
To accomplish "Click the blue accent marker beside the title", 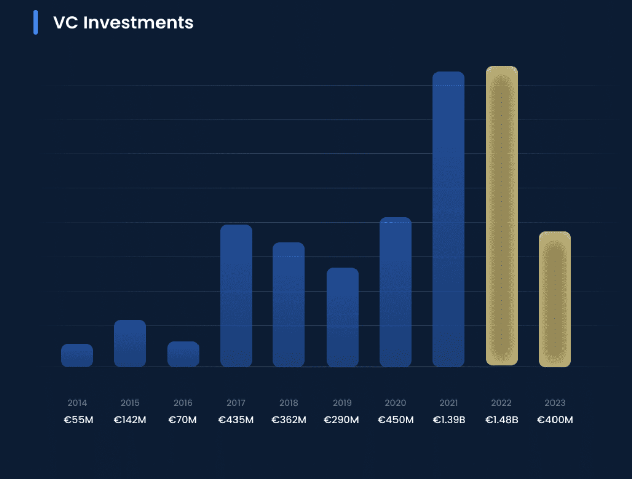I will [36, 22].
